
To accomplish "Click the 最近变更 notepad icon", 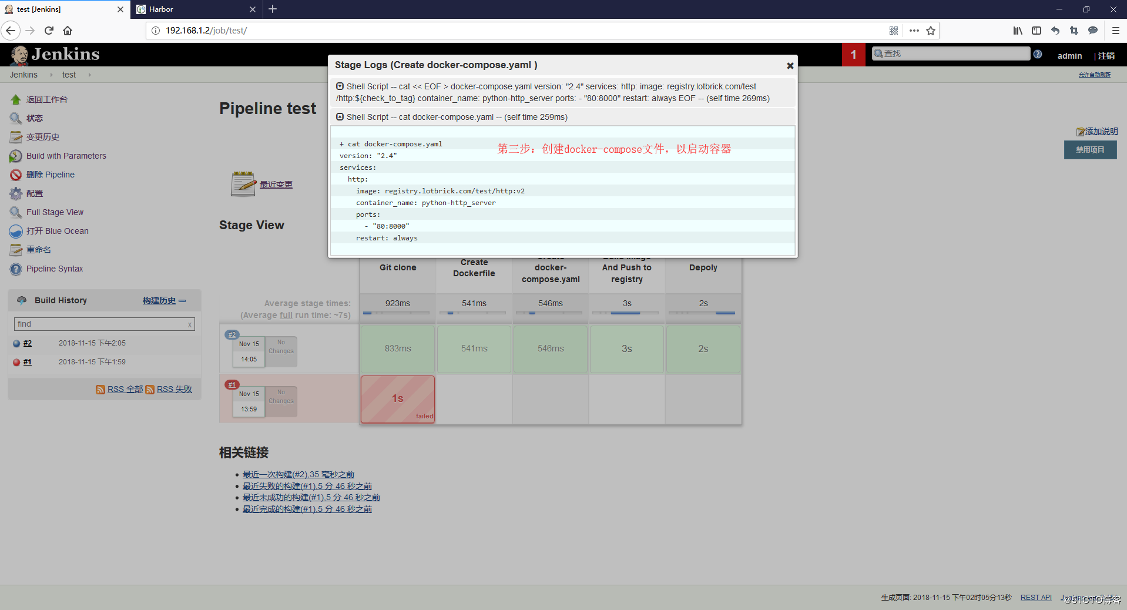I will click(x=243, y=183).
